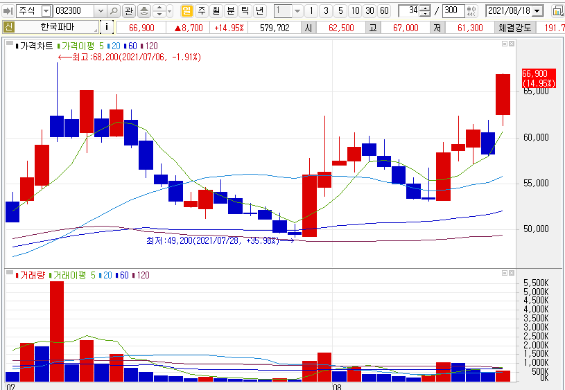Click the low price 61,300
The width and height of the screenshot is (565, 390).
point(470,28)
